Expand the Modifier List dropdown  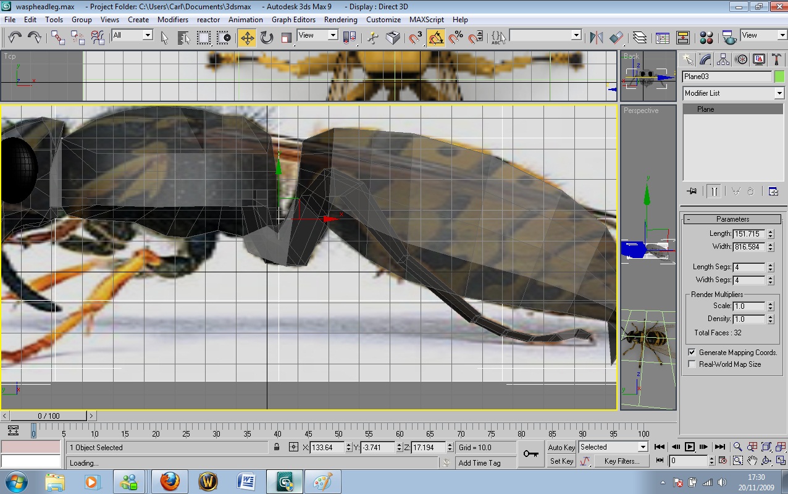(779, 93)
